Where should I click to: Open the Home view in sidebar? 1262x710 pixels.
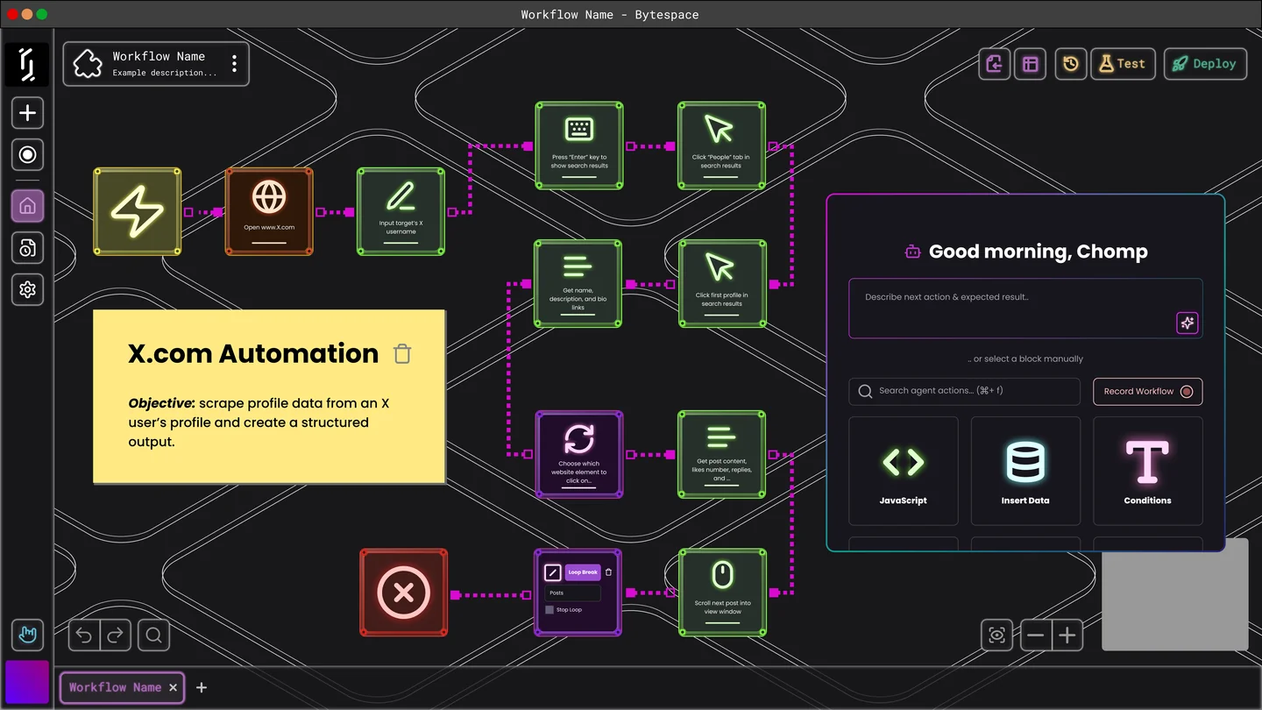(27, 207)
